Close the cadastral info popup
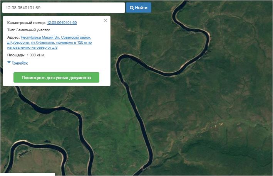This screenshot has width=273, height=176. [x=106, y=20]
